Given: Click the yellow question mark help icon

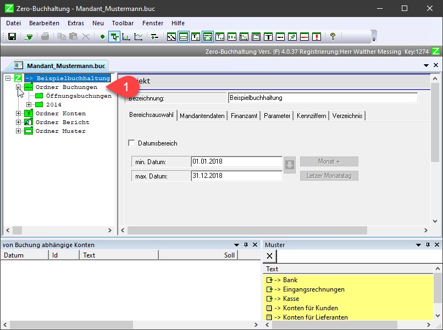Looking at the screenshot, I should [x=333, y=37].
